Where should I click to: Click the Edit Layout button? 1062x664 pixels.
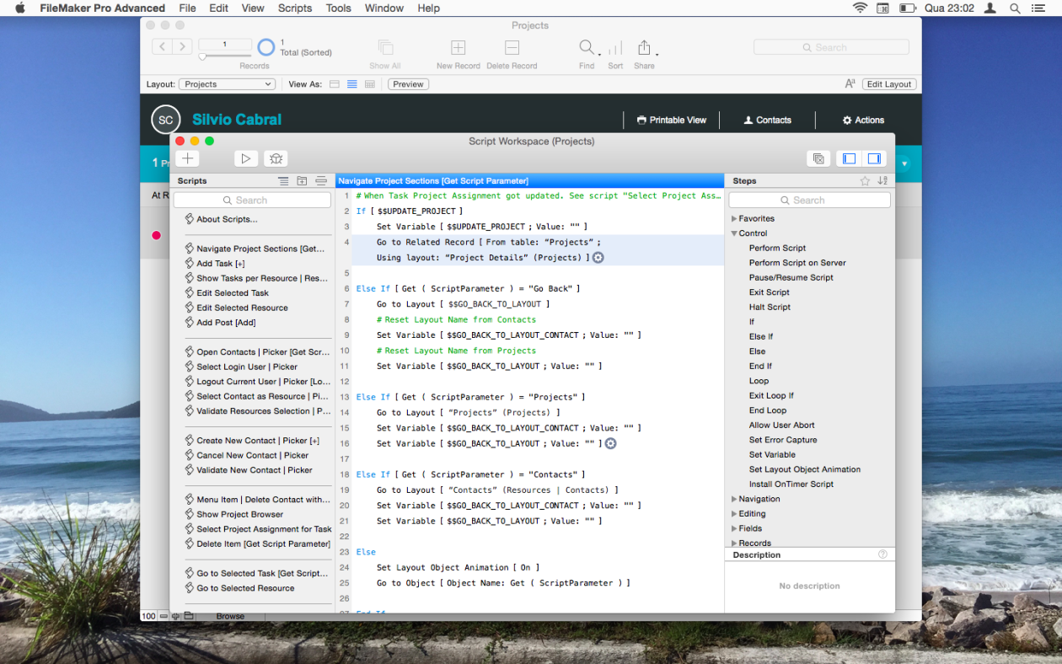tap(888, 83)
